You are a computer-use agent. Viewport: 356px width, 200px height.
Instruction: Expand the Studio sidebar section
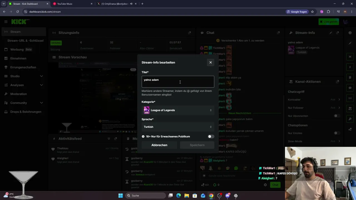point(41,76)
